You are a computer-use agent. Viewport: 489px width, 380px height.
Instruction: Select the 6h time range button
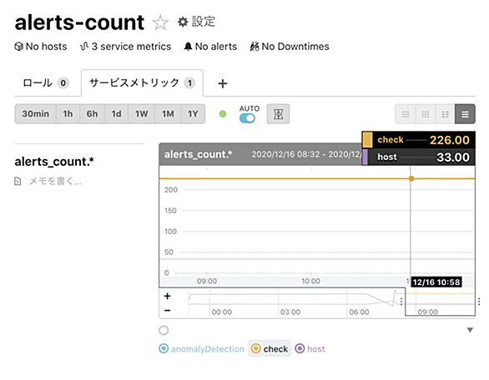pos(92,114)
